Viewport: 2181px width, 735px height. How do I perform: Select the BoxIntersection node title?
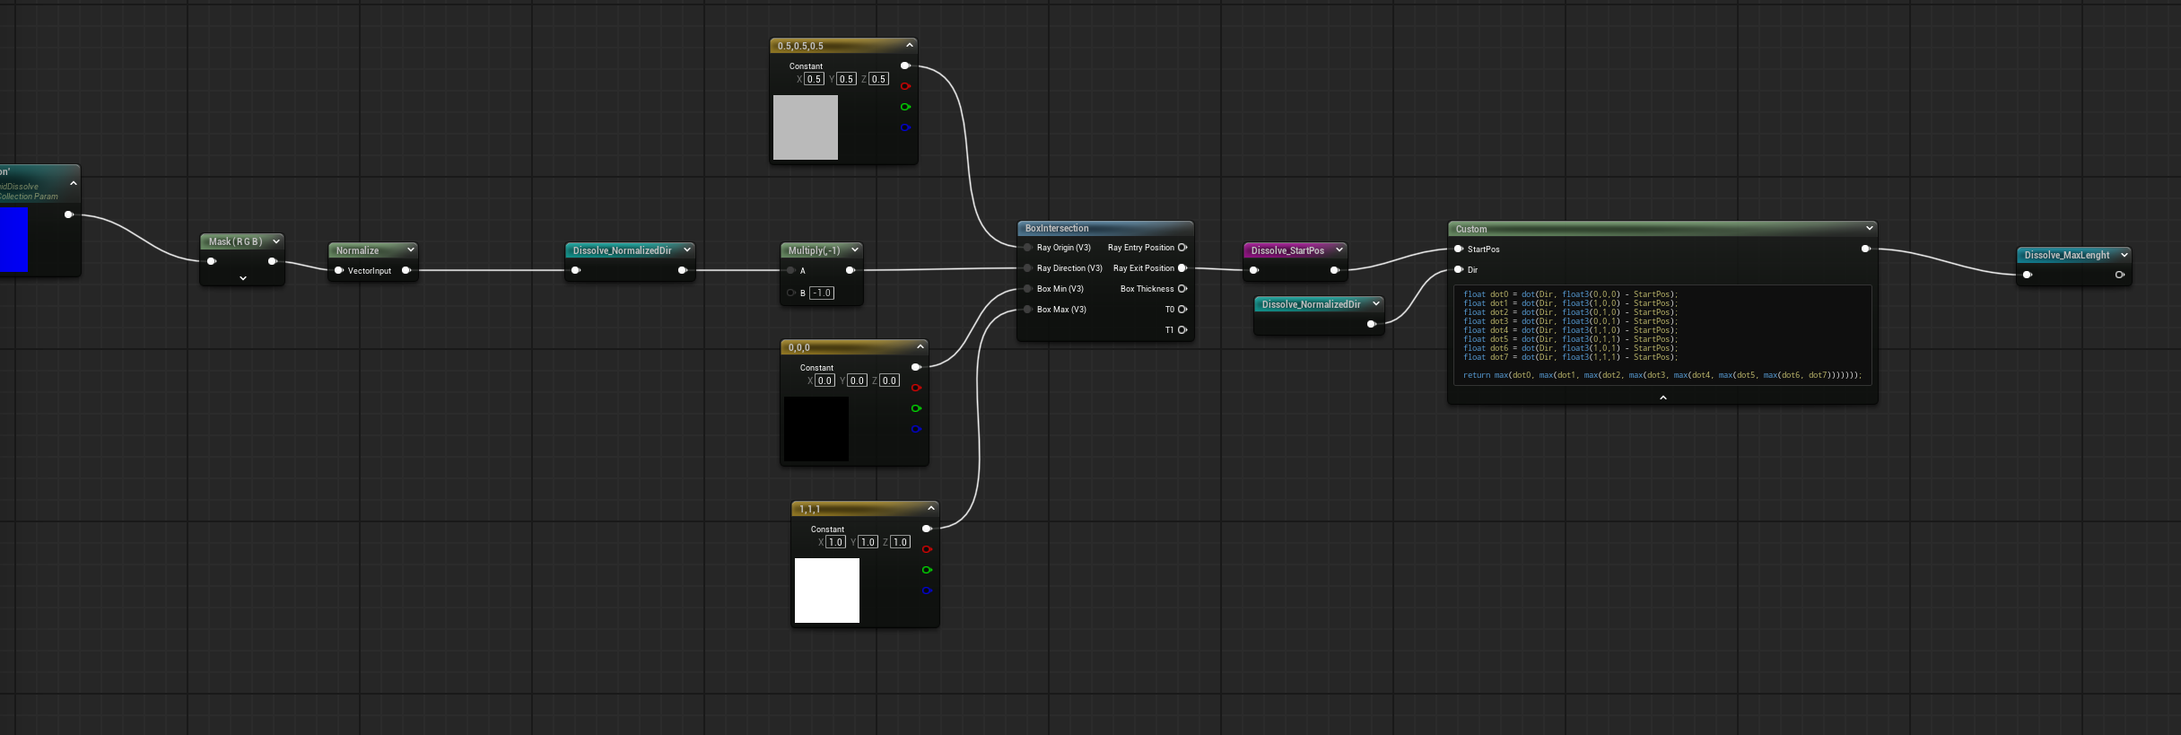(x=1057, y=229)
